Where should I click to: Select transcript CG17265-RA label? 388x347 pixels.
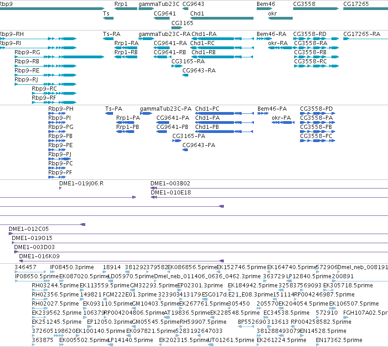(362, 34)
